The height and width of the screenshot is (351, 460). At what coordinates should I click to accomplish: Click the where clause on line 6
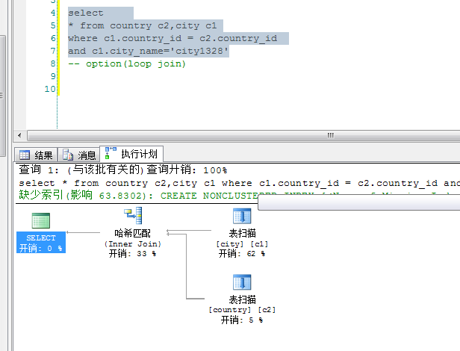pyautogui.click(x=172, y=38)
